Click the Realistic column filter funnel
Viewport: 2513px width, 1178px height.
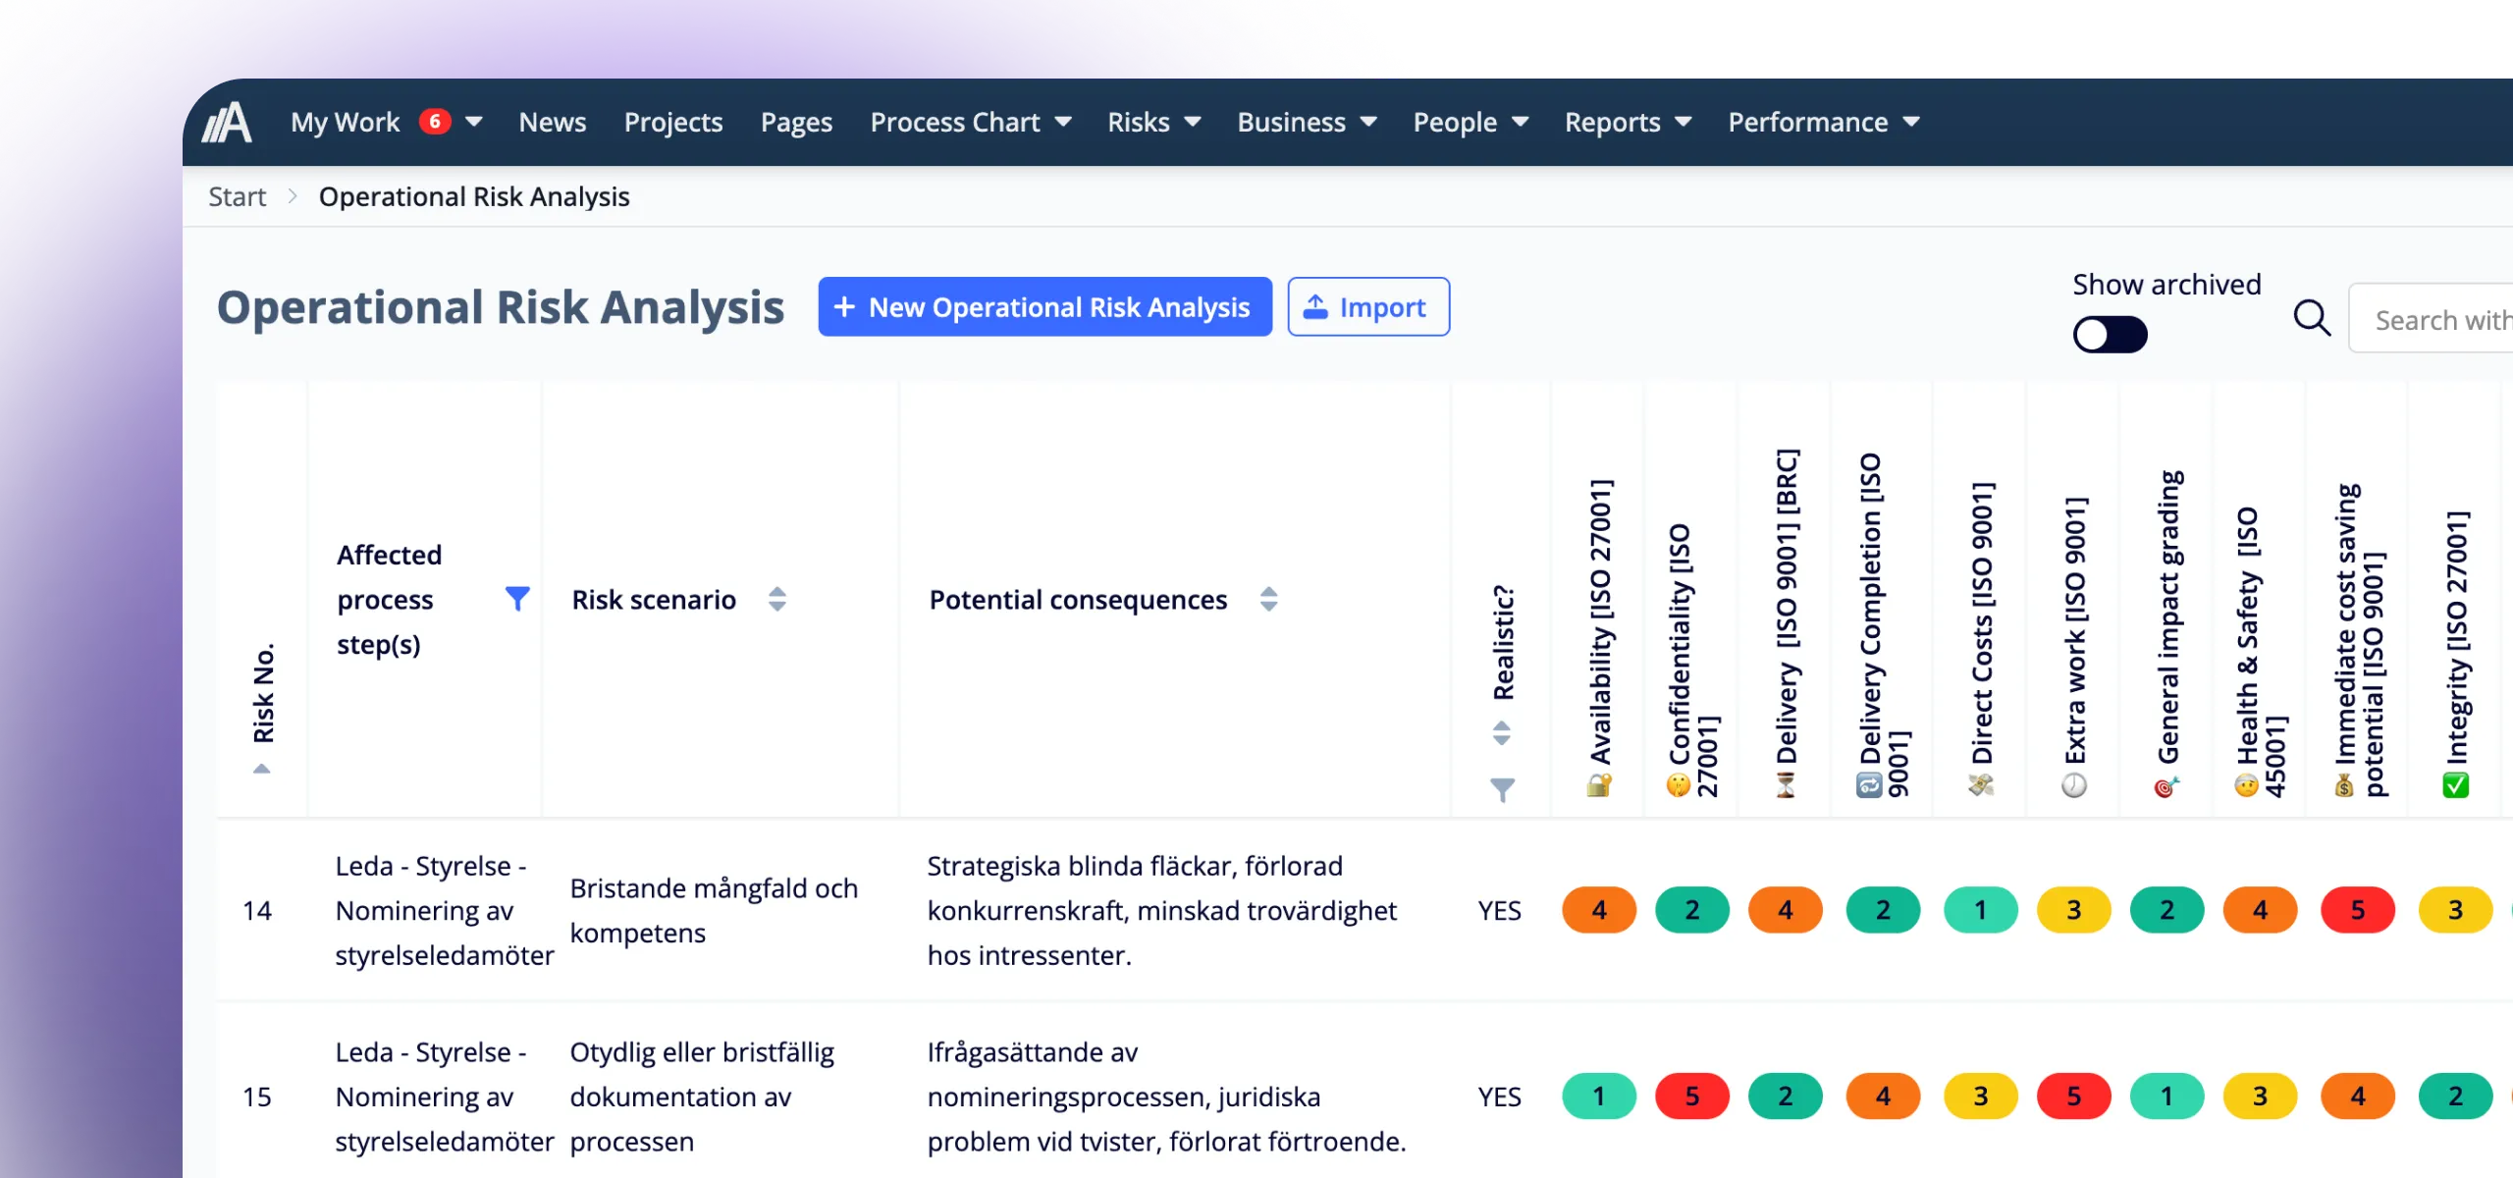coord(1502,789)
